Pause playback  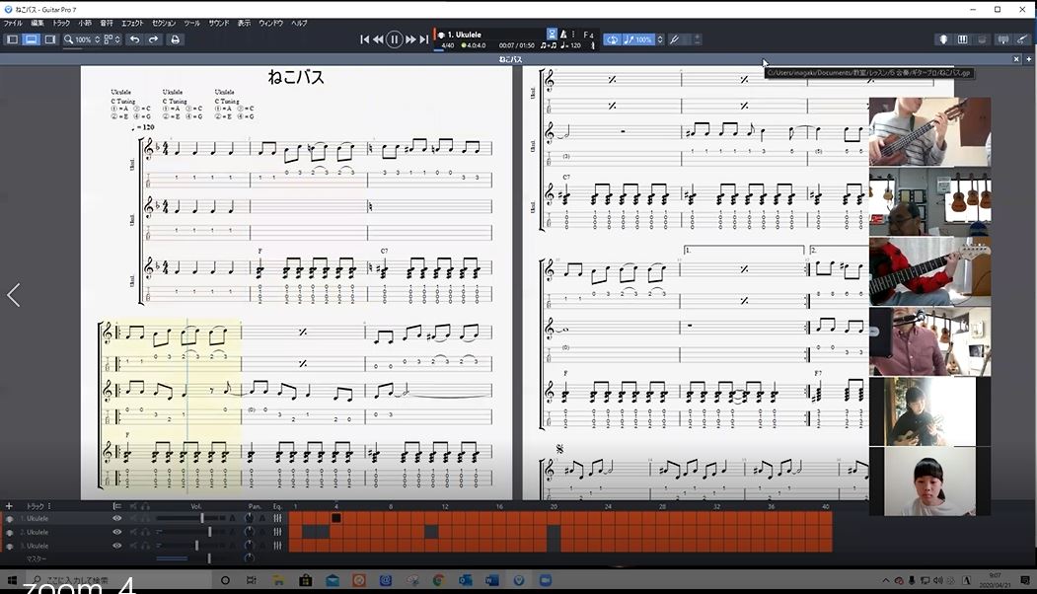pyautogui.click(x=394, y=39)
